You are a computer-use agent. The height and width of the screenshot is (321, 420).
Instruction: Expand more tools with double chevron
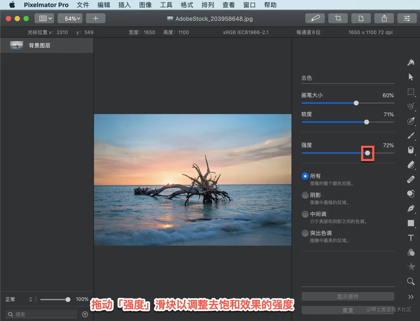[411, 297]
